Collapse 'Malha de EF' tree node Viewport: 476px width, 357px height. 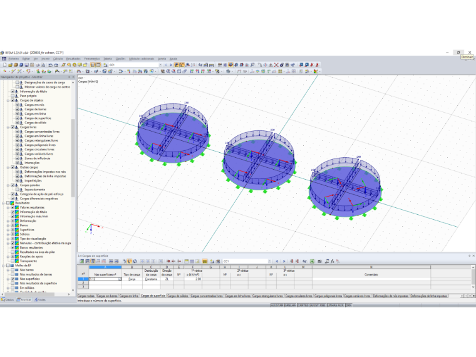(x=4, y=266)
